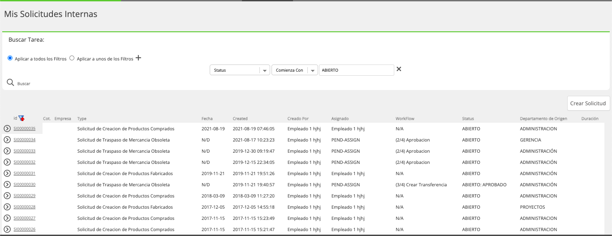Click created timestamp '2021-08-19 07:46:05'
612x236 pixels.
coord(254,129)
